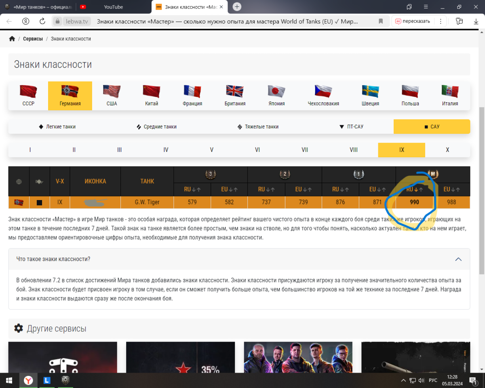
Task: Select the Китай flag
Action: coord(152,91)
